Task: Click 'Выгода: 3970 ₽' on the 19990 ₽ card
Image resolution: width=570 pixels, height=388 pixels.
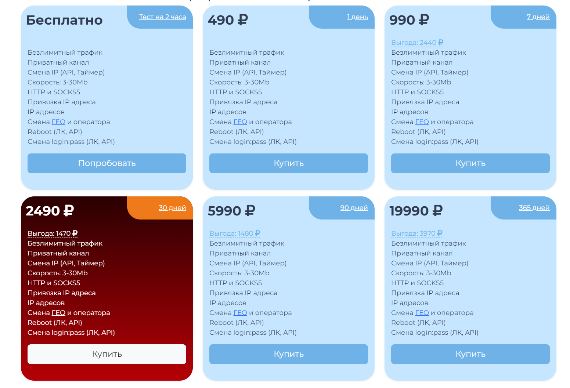Action: coord(417,233)
